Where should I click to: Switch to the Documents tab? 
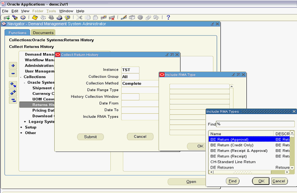[x=43, y=33]
